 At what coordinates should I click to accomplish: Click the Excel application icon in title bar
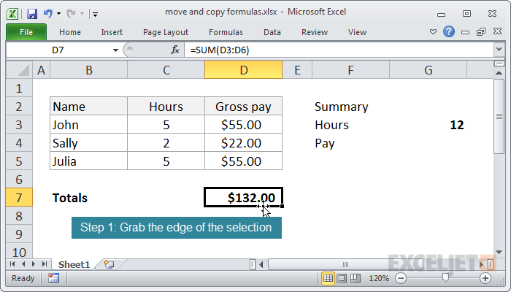pyautogui.click(x=12, y=14)
